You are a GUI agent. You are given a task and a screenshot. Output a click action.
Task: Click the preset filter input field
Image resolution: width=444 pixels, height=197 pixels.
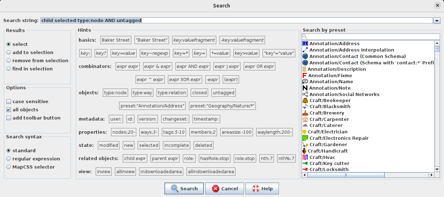tap(371, 37)
